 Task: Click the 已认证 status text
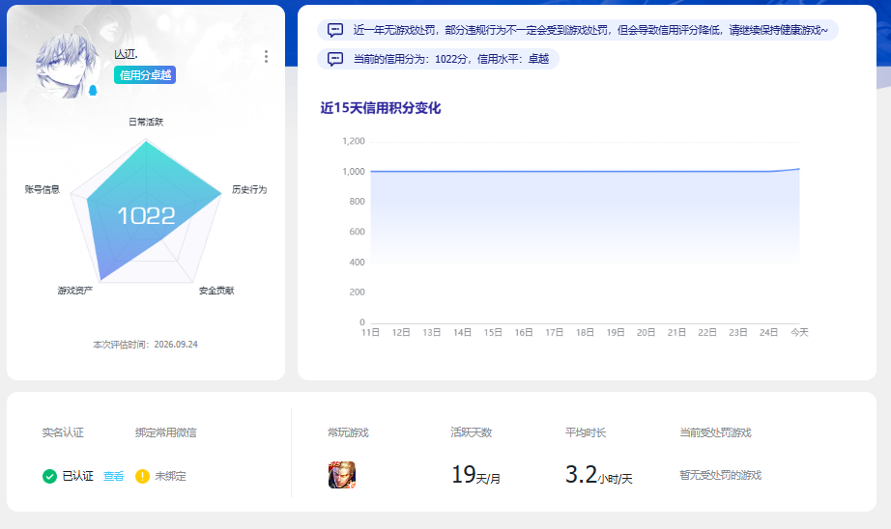pos(78,476)
